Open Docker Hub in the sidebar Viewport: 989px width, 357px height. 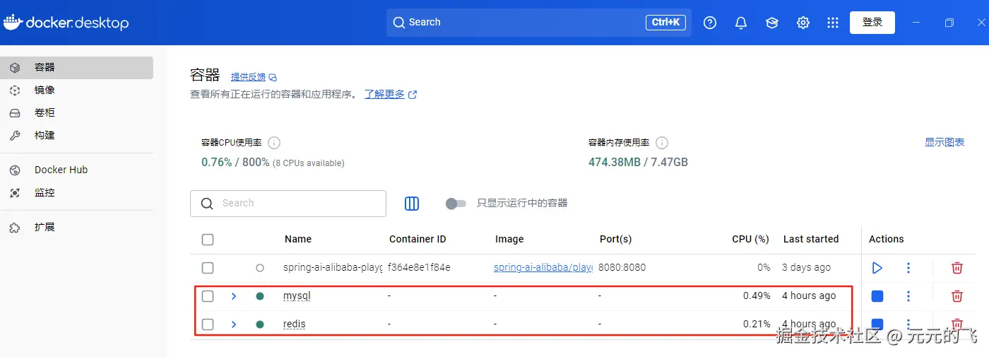point(76,170)
